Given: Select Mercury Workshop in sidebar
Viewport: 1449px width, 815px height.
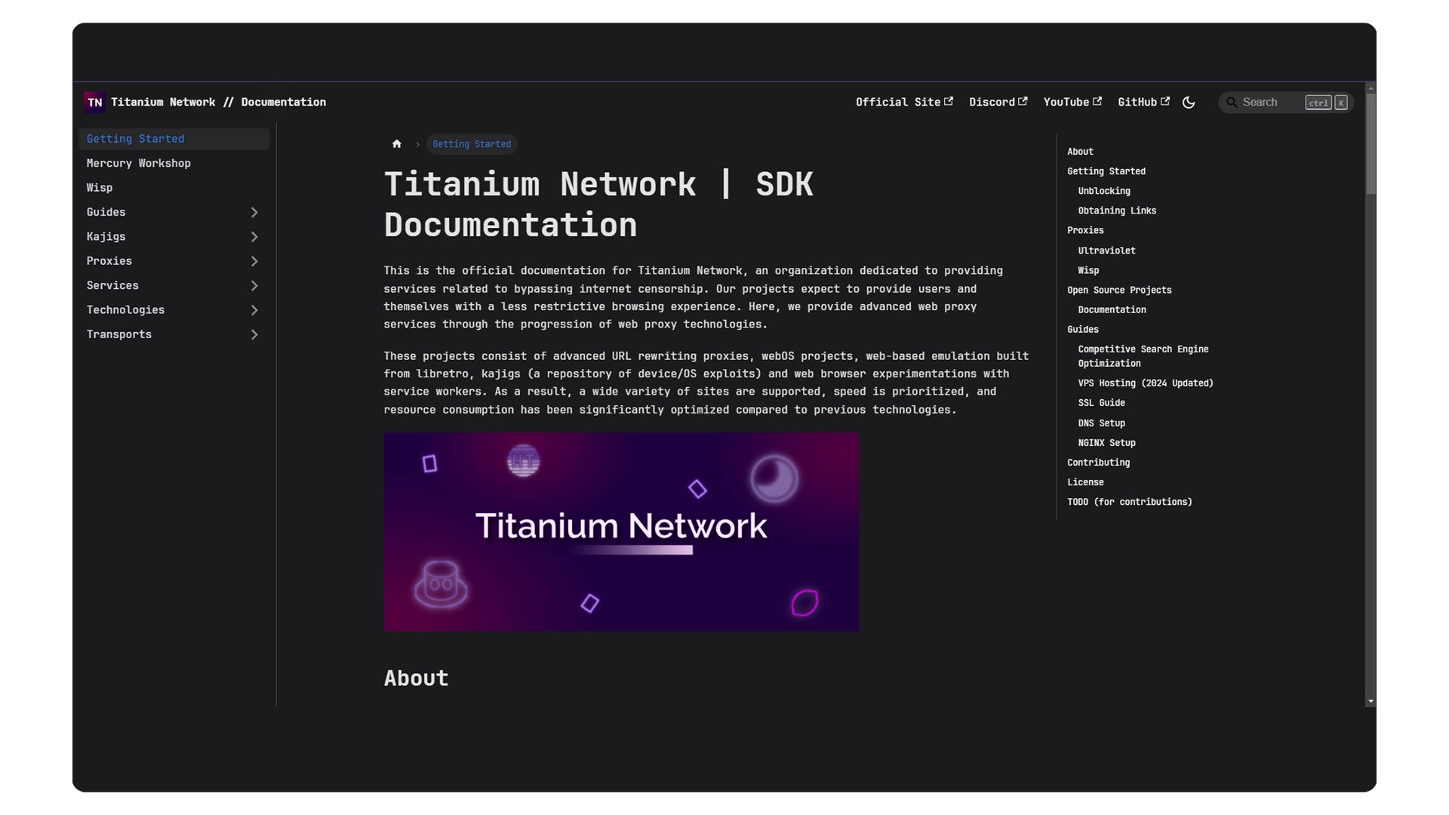Looking at the screenshot, I should [x=138, y=163].
